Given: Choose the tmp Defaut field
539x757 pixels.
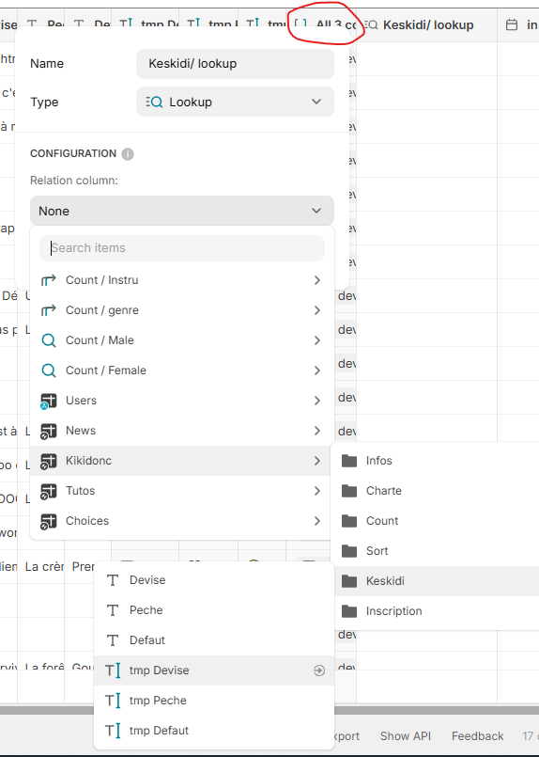Looking at the screenshot, I should (213, 731).
